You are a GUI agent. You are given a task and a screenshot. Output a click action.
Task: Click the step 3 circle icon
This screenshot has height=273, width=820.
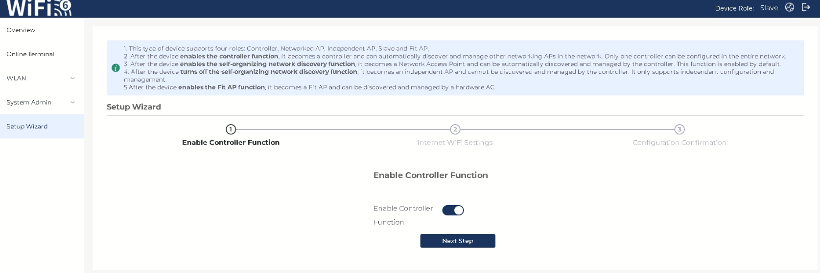point(679,129)
